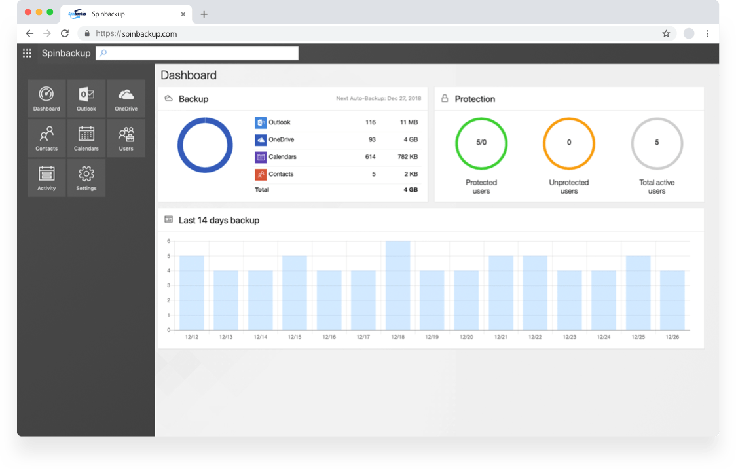This screenshot has width=736, height=470.
Task: Click the Total row label
Action: coord(262,190)
